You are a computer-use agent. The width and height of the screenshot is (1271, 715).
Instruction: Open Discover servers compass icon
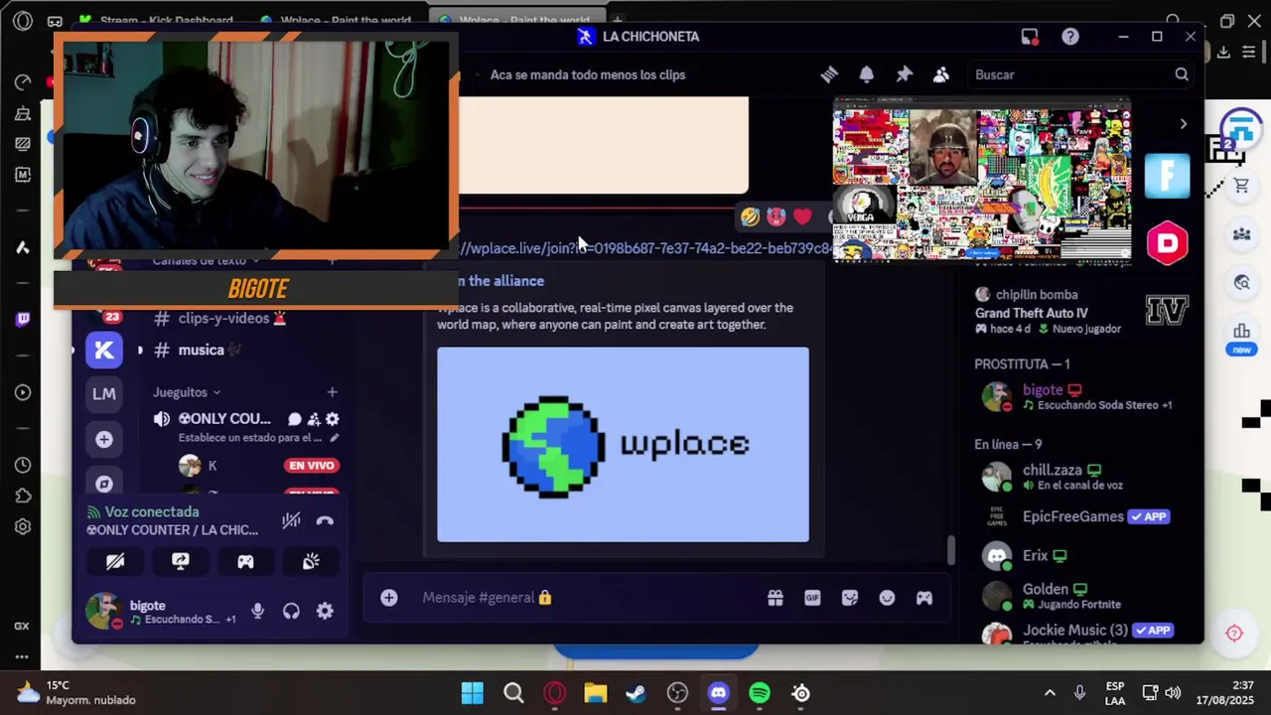pos(104,484)
